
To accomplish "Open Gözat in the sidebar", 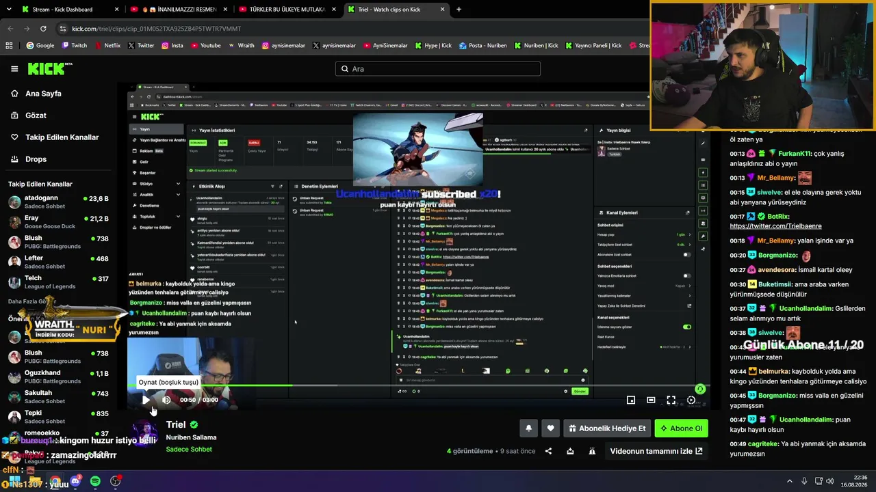I will pyautogui.click(x=36, y=115).
